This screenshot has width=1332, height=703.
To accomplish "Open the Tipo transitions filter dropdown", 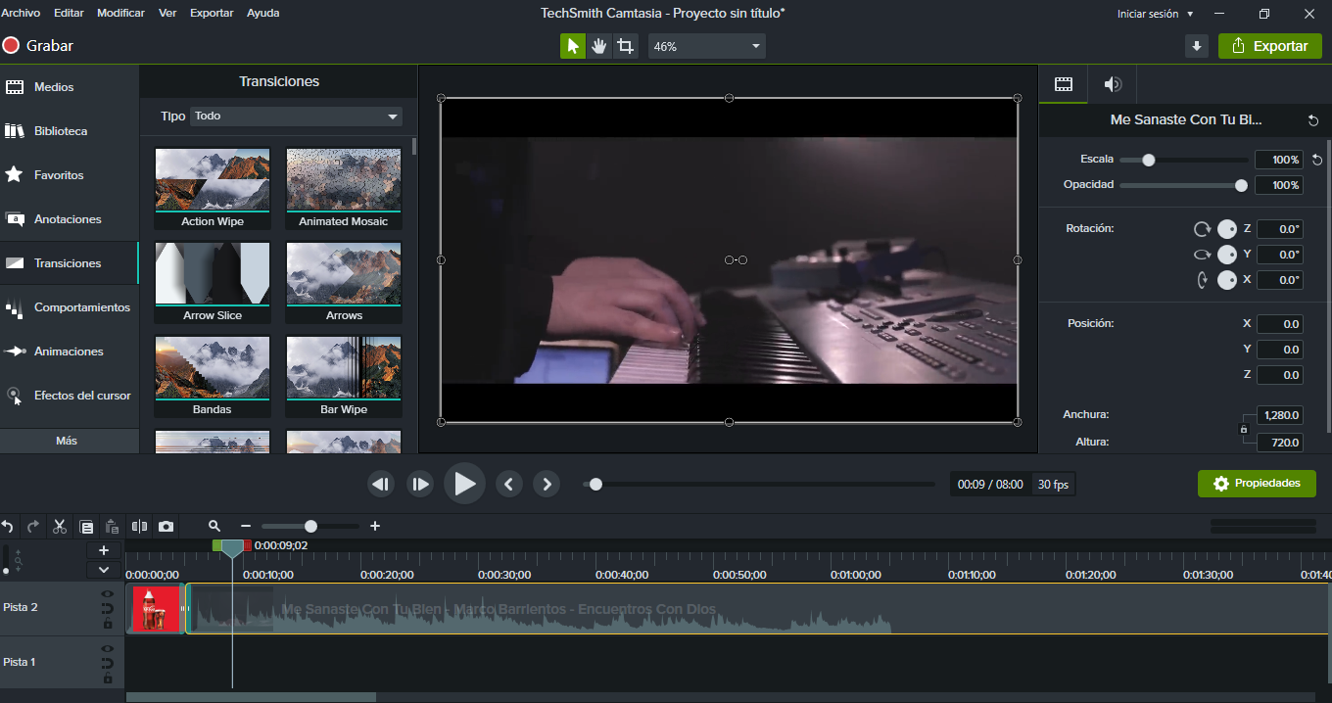I will point(297,117).
